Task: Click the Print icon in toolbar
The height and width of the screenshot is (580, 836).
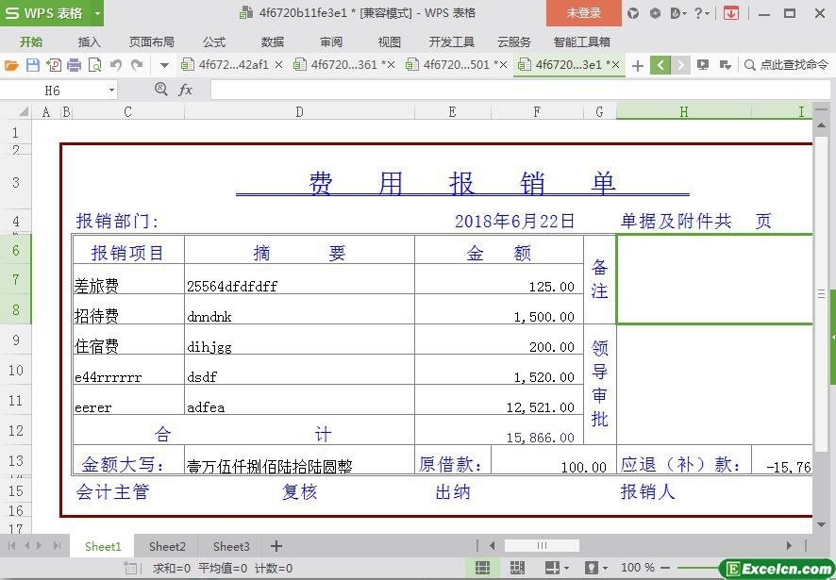Action: [x=74, y=65]
